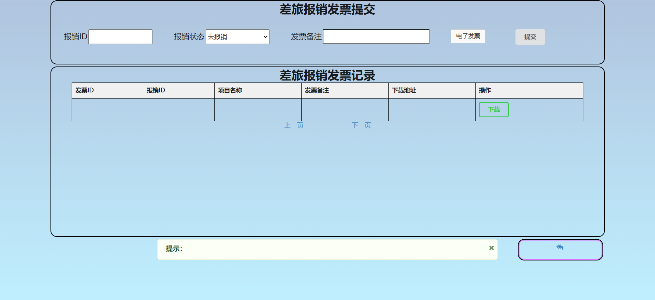Click the 操作 column header
The image size is (655, 300).
[529, 90]
